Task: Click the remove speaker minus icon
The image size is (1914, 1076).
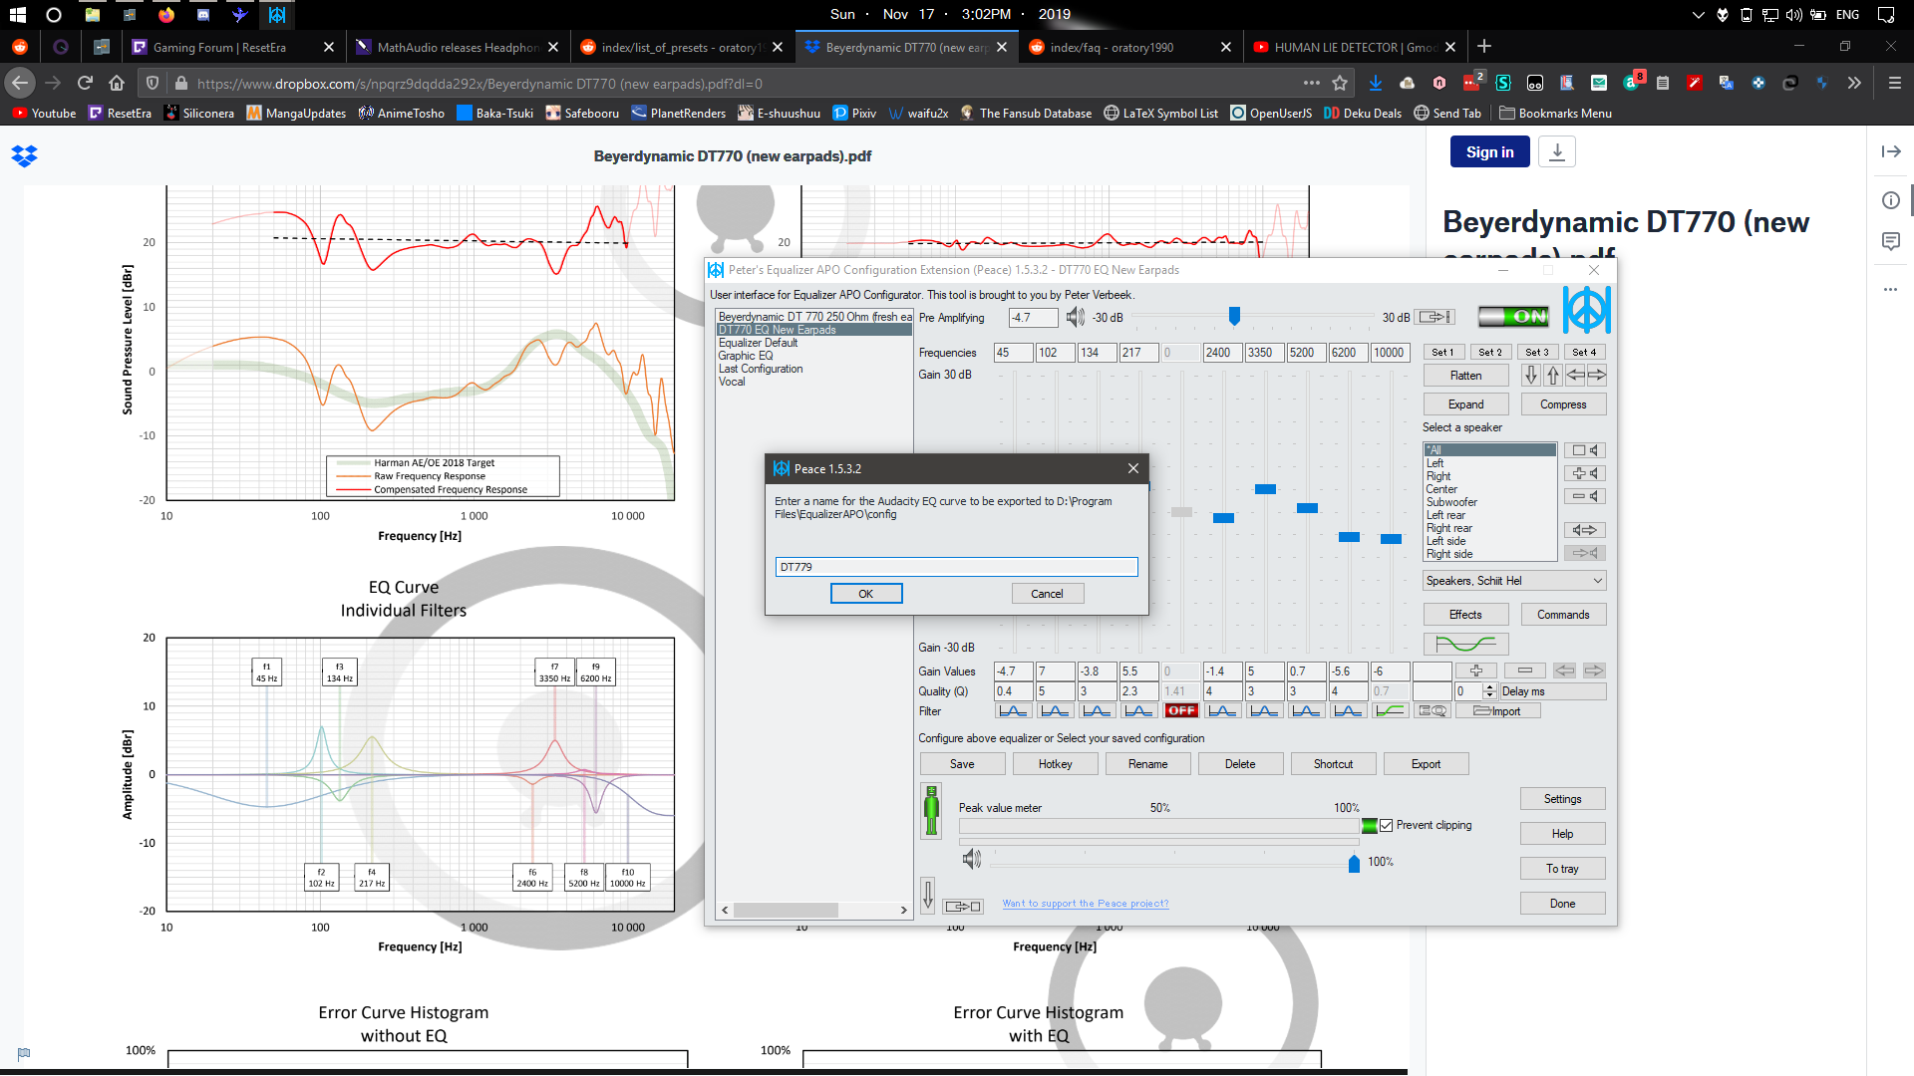Action: tap(1584, 496)
